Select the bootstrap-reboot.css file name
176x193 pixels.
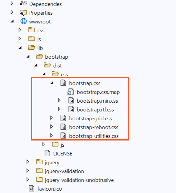[94, 127]
